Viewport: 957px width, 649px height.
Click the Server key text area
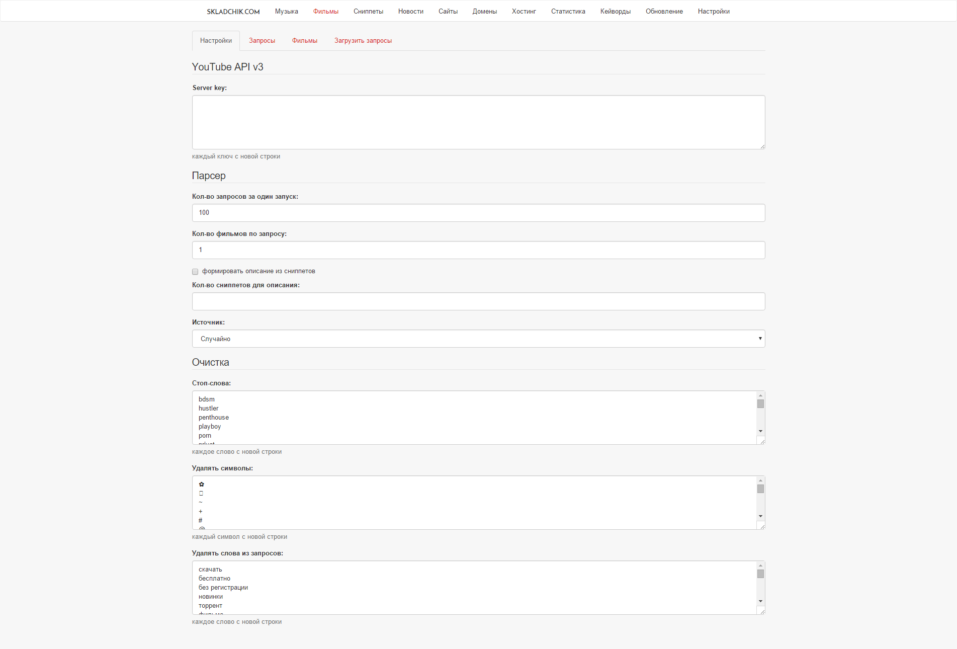[478, 122]
